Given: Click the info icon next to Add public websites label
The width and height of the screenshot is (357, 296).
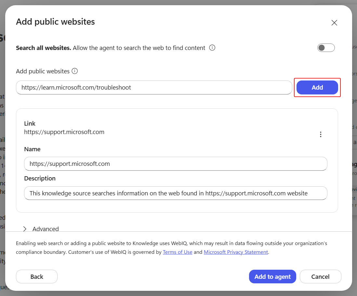Looking at the screenshot, I should click(75, 71).
